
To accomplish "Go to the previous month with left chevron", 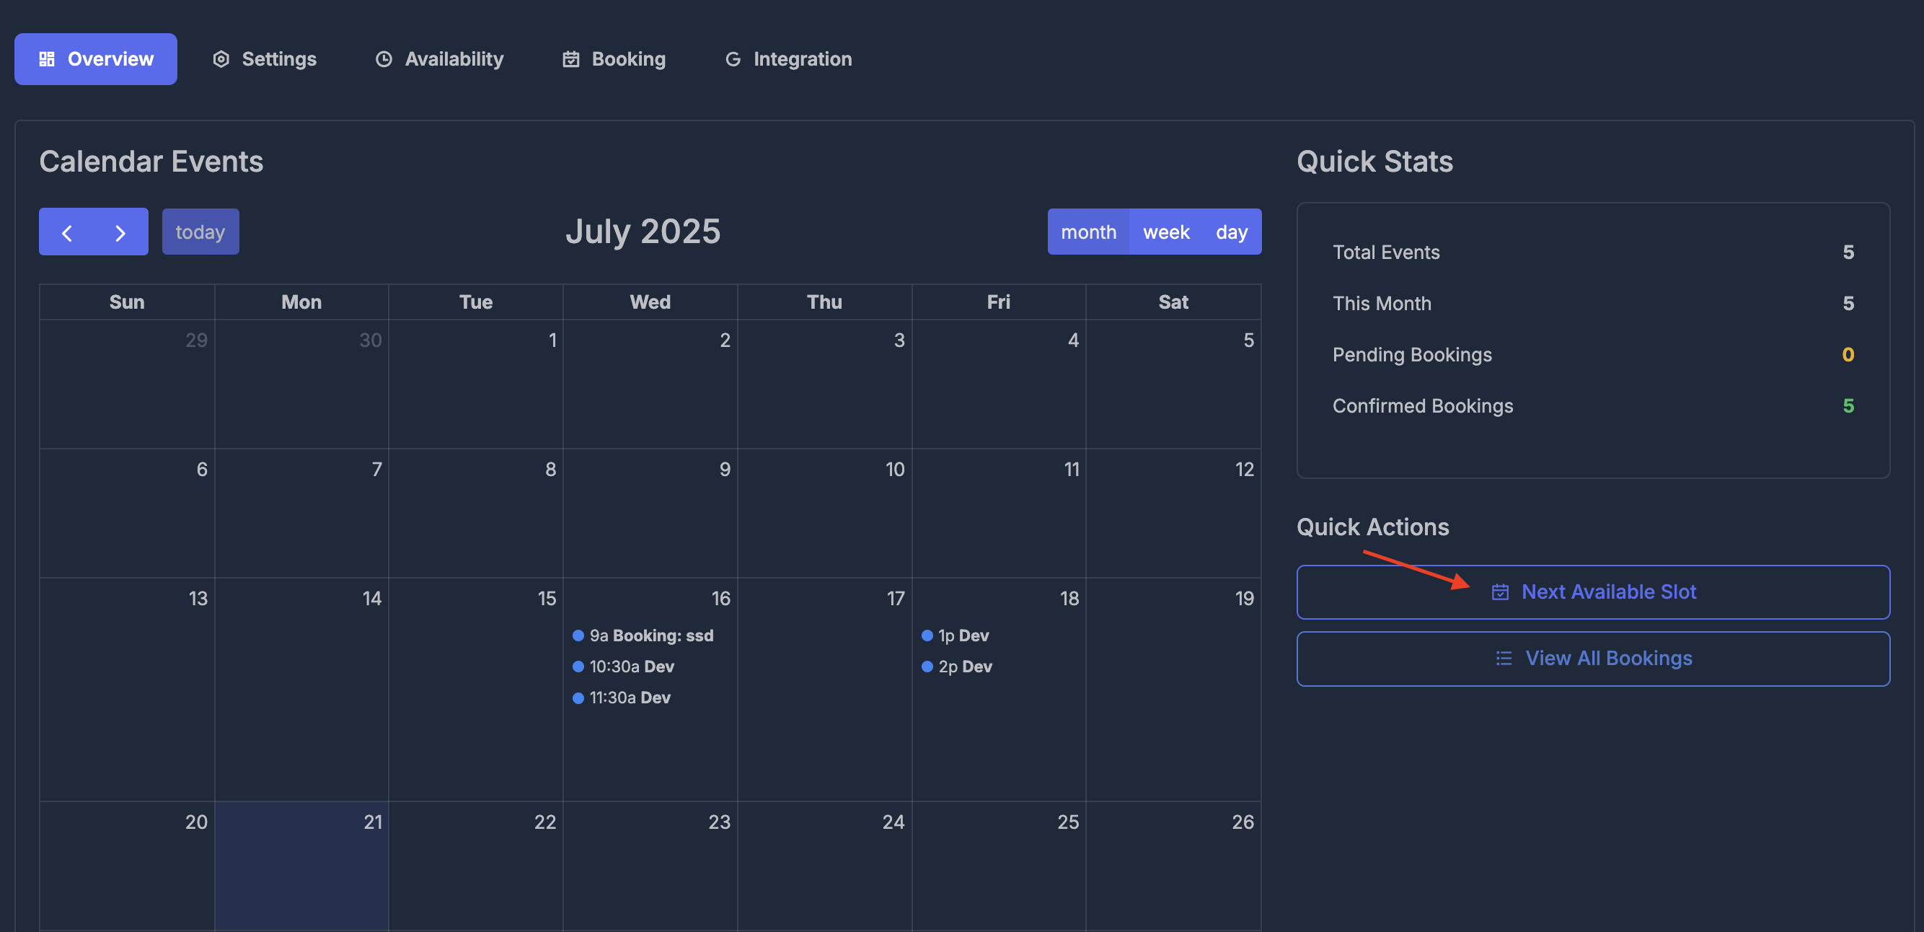I will coord(66,232).
